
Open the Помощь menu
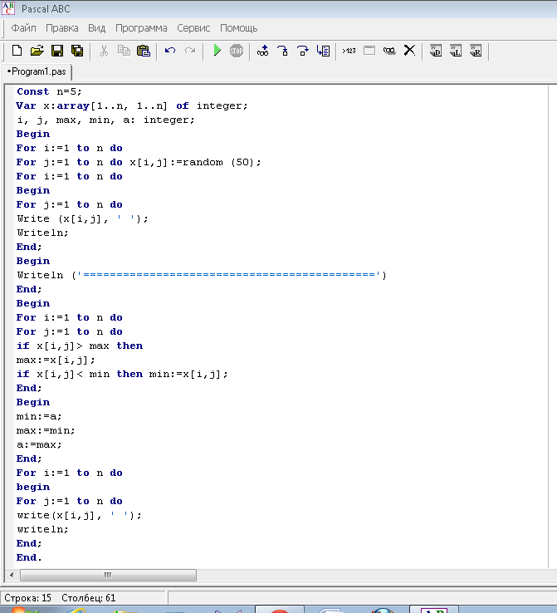click(239, 27)
